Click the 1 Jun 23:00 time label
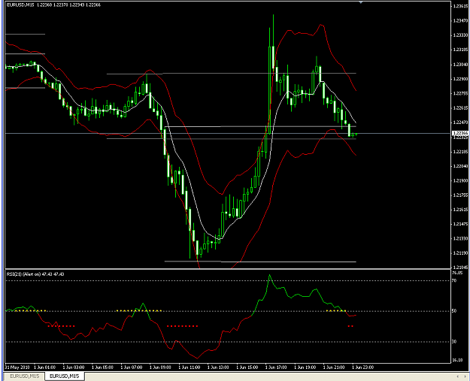 coord(363,367)
